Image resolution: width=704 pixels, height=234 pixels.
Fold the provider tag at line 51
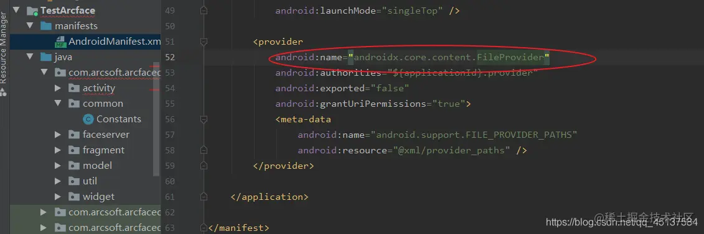(204, 42)
